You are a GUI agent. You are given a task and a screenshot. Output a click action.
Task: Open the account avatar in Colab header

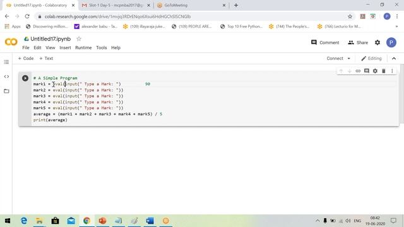[391, 42]
